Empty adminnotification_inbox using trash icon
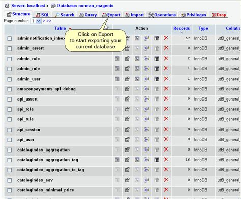This screenshot has width=241, height=199. (x=157, y=38)
